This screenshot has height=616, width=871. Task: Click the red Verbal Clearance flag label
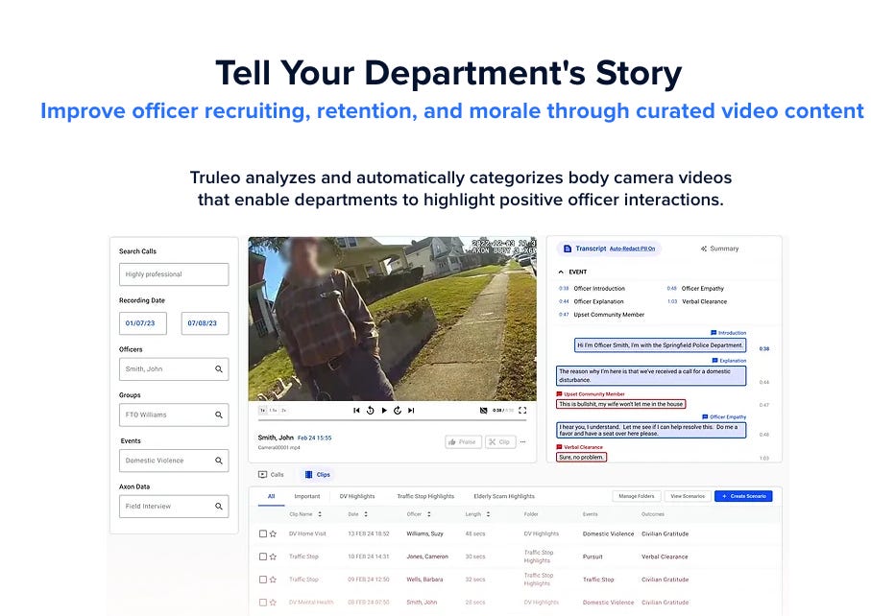click(579, 447)
